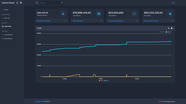The width and height of the screenshot is (186, 104).
Task: Open View top wallet money link
Action: coord(116,21)
